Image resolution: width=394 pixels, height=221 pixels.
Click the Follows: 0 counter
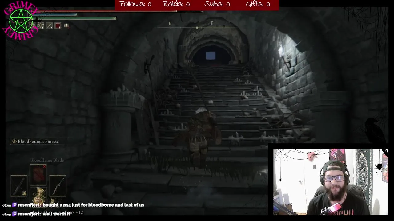(x=135, y=4)
